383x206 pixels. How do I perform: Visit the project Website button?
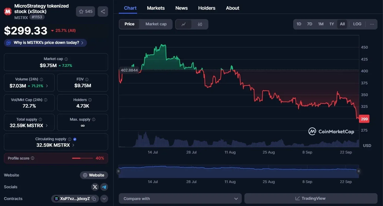(x=94, y=175)
